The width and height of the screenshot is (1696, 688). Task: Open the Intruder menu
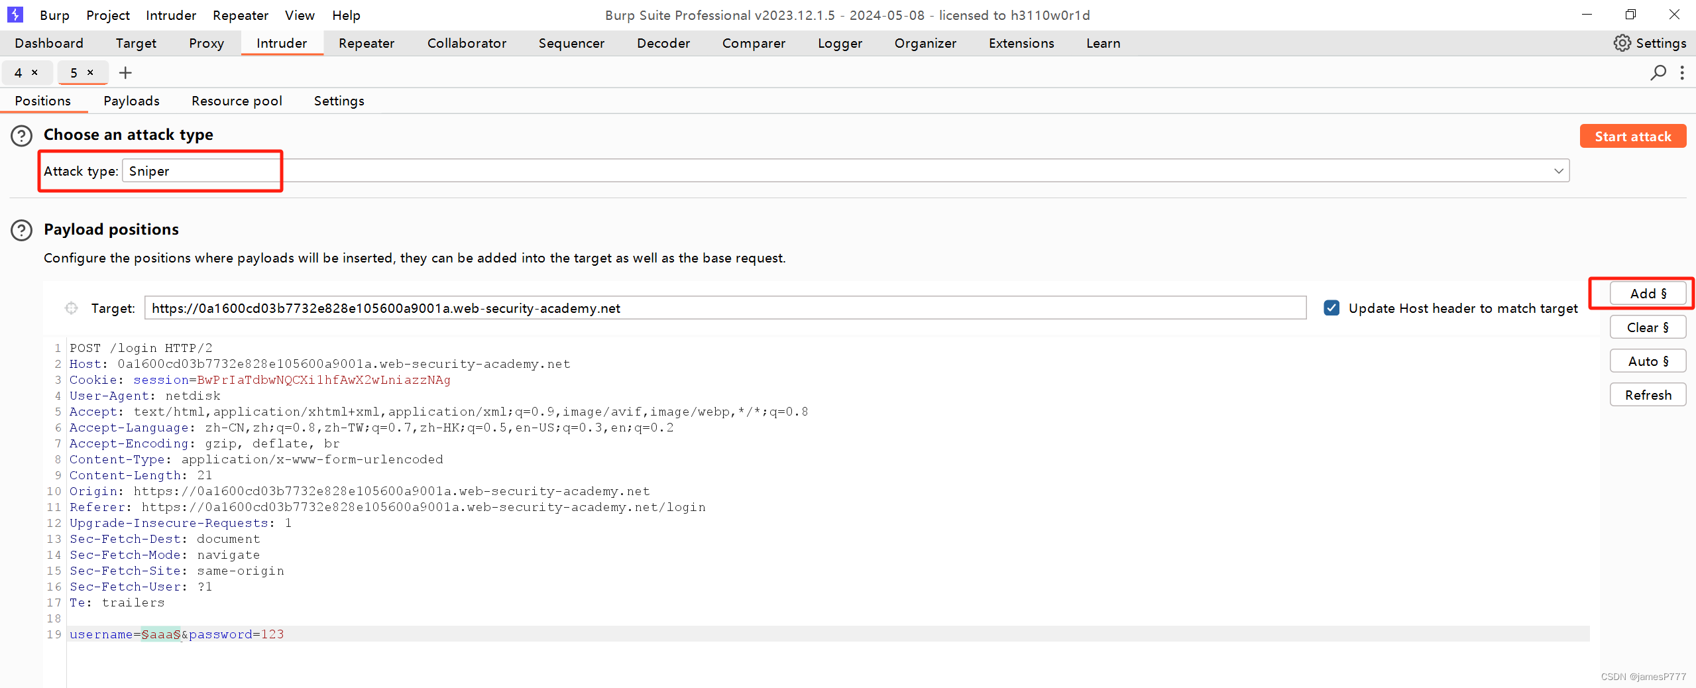(x=170, y=15)
